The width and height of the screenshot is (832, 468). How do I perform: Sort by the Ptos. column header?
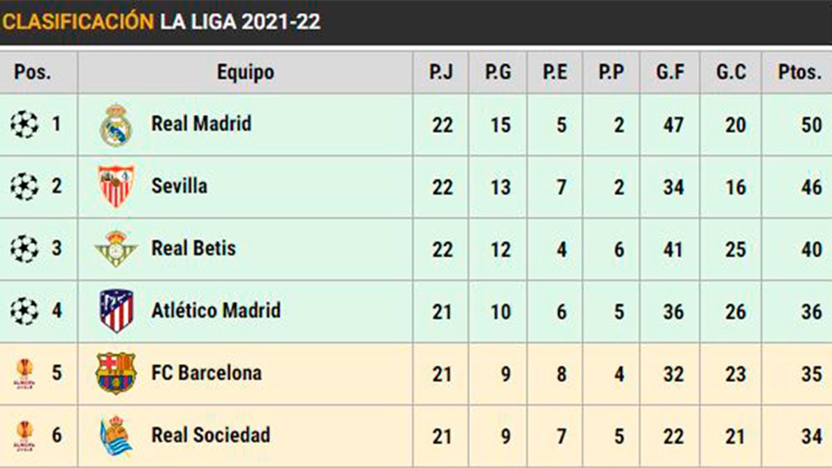pos(799,72)
